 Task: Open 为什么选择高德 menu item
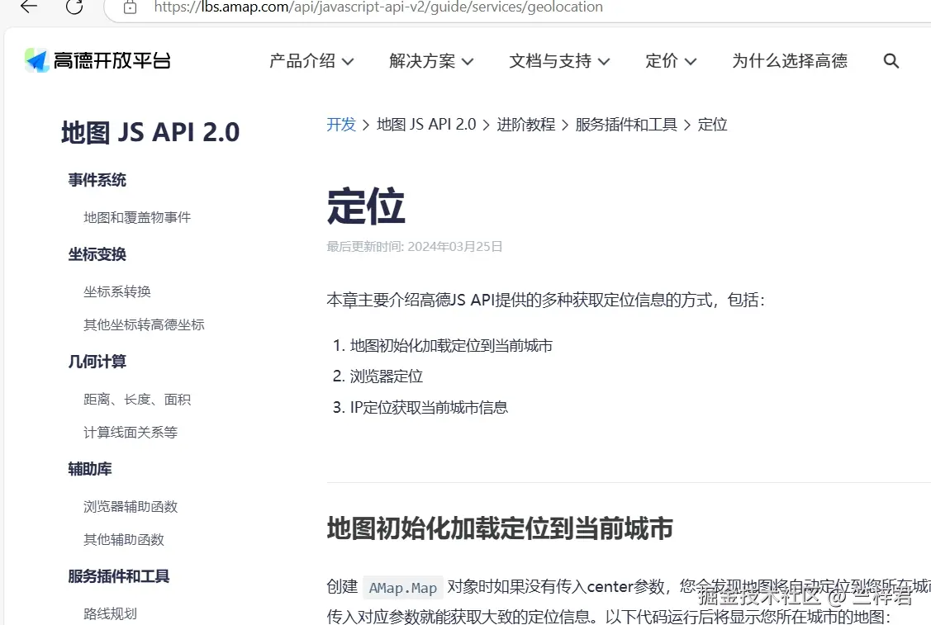tap(790, 60)
